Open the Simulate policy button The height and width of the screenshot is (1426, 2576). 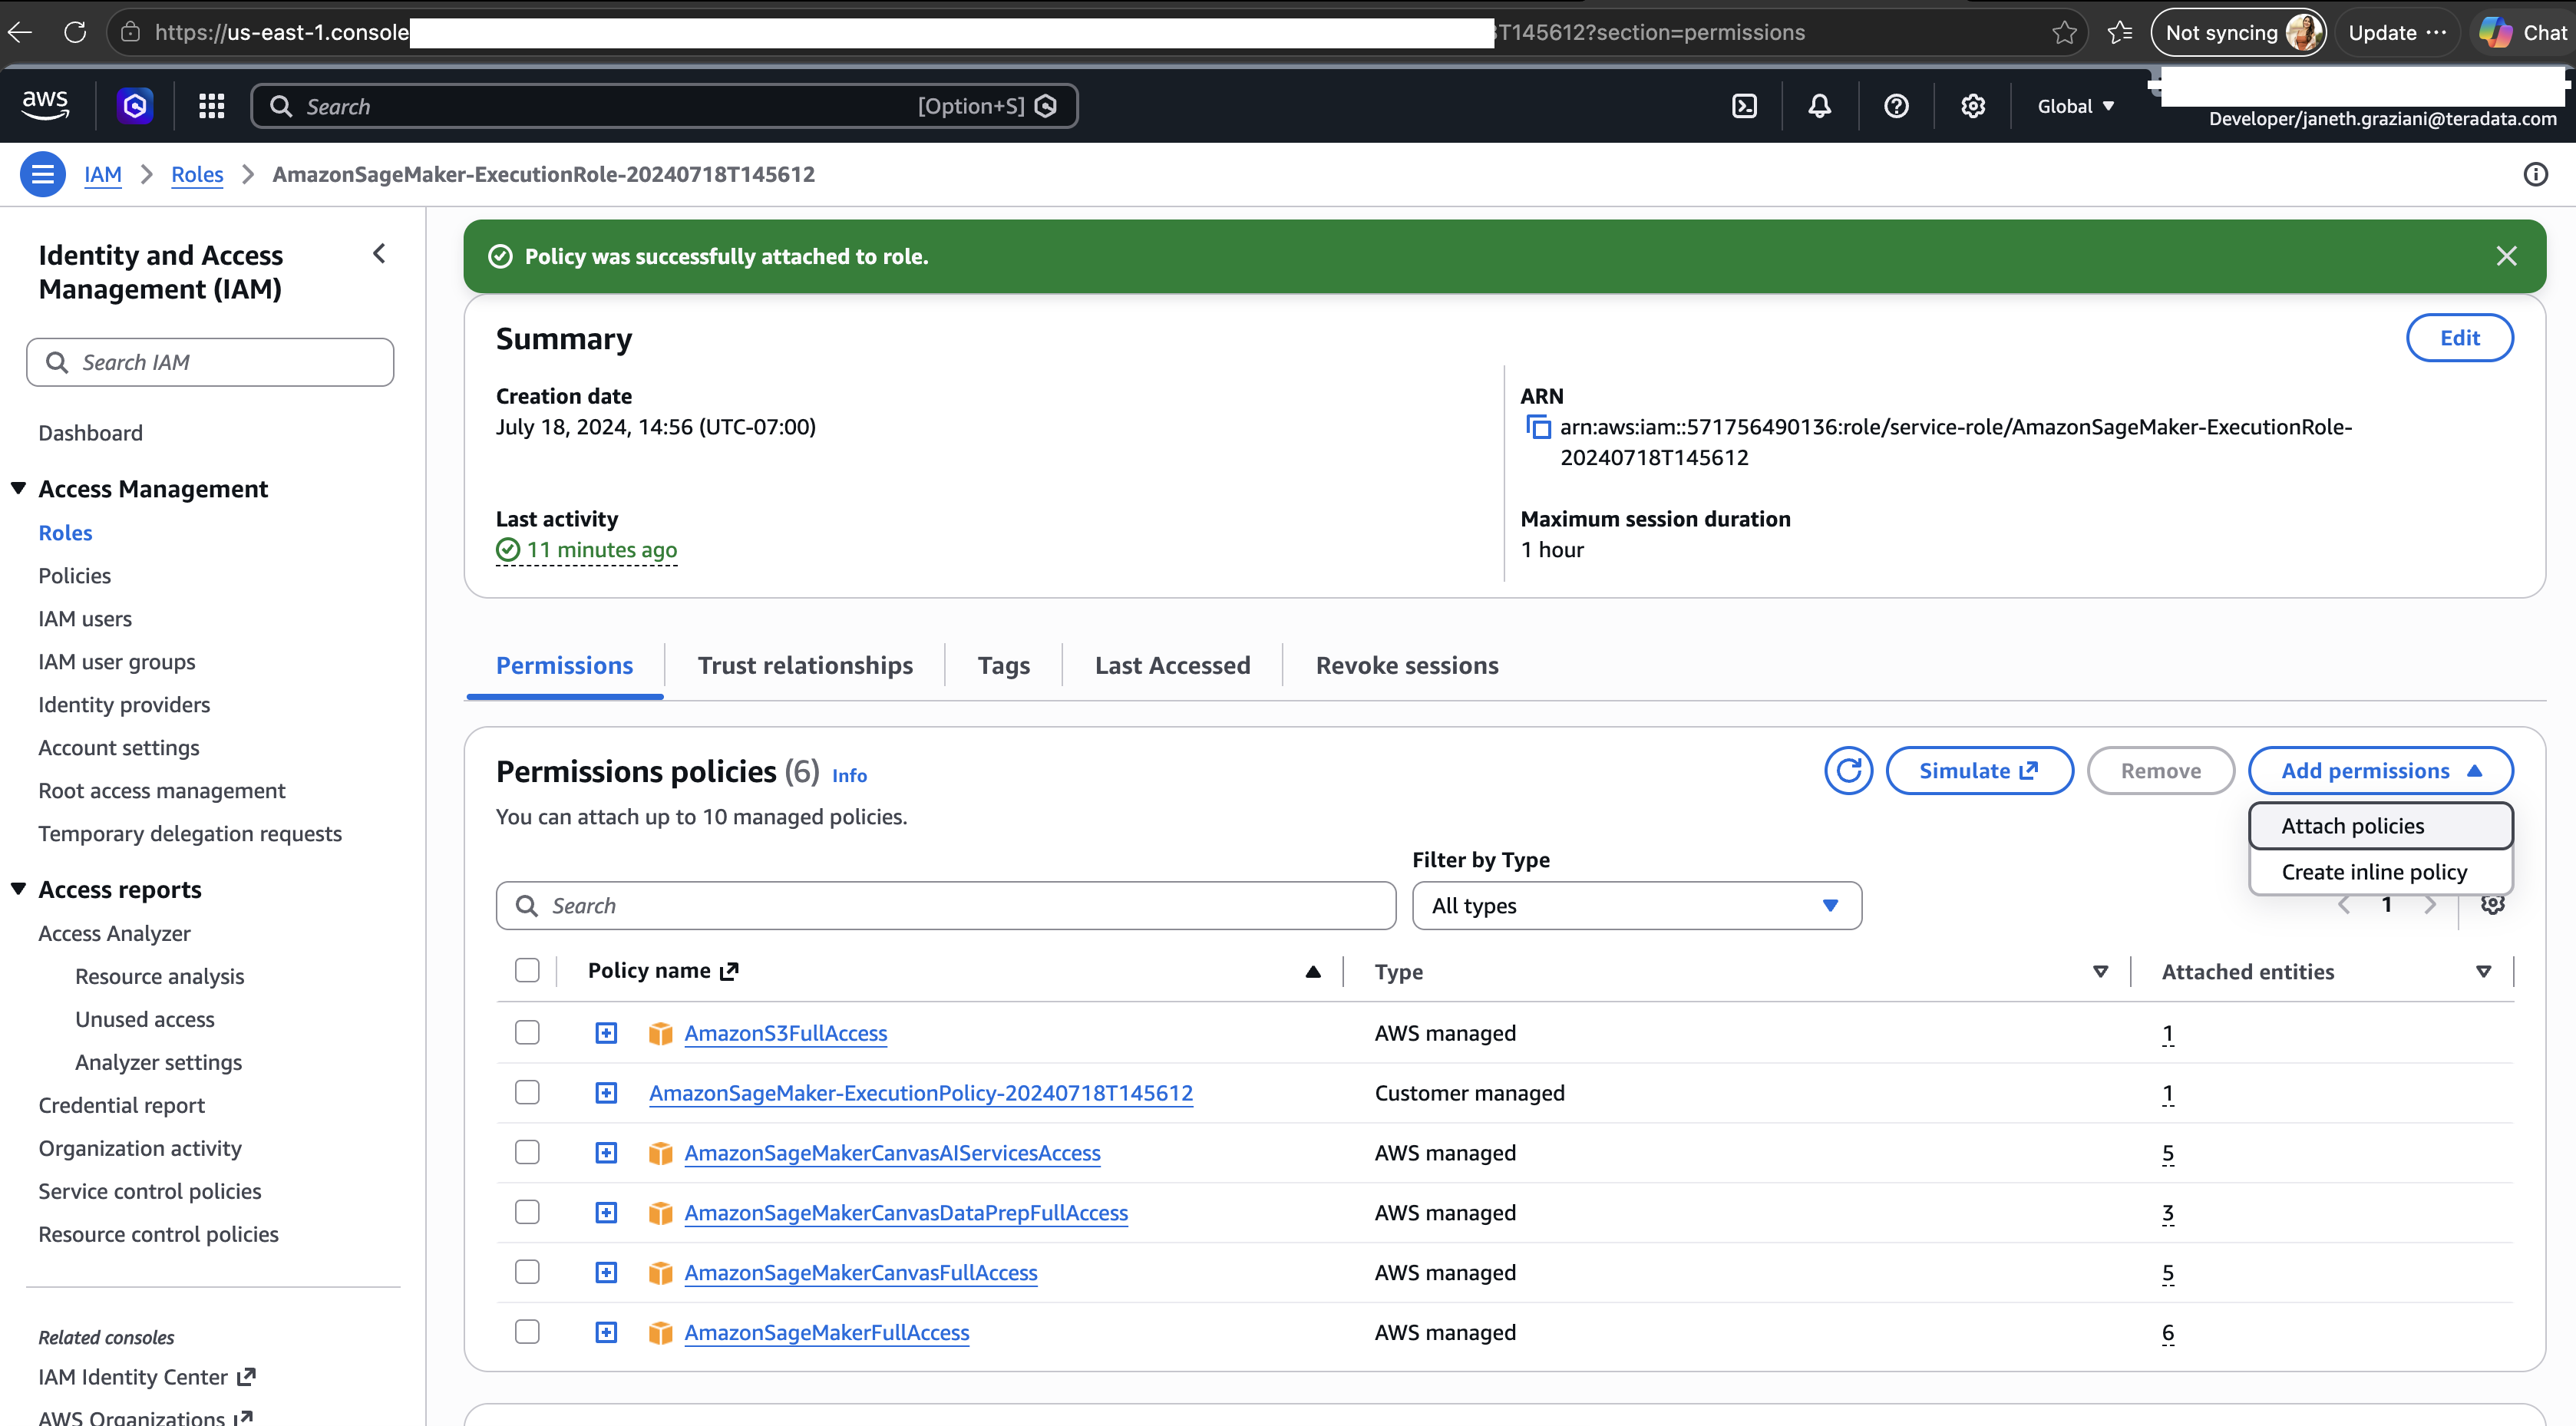1979,771
